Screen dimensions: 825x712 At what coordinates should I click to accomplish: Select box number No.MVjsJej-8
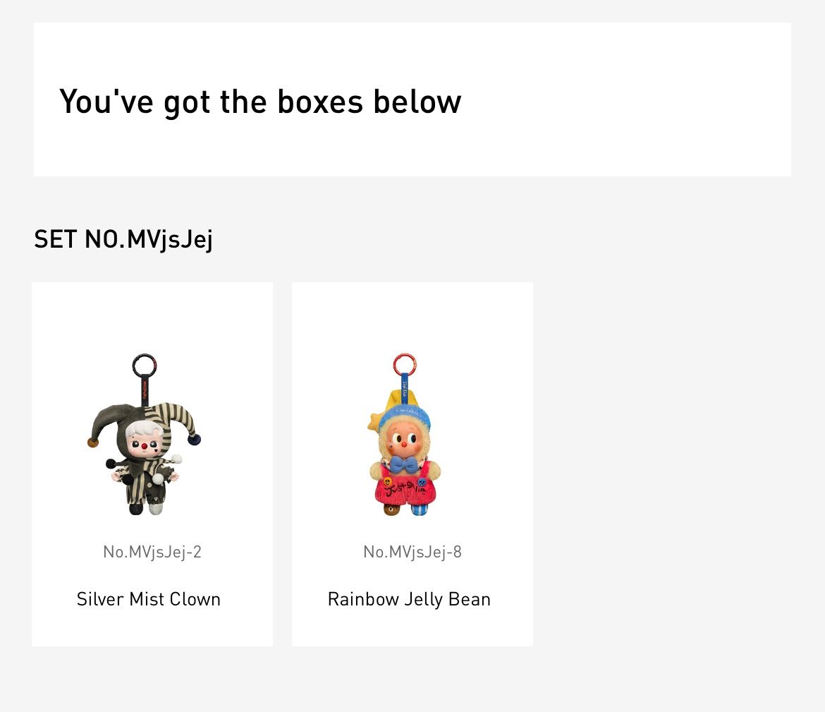coord(412,552)
